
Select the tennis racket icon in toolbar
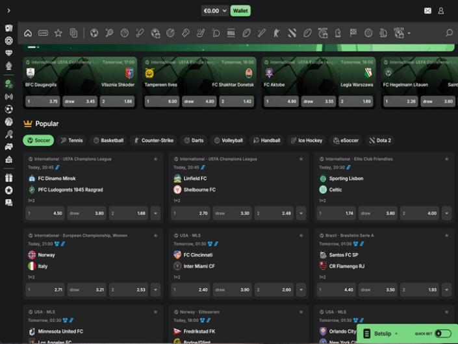[x=109, y=33]
